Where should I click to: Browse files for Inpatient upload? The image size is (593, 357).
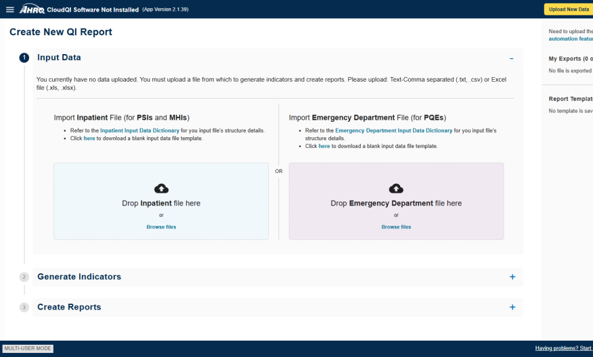click(x=161, y=227)
